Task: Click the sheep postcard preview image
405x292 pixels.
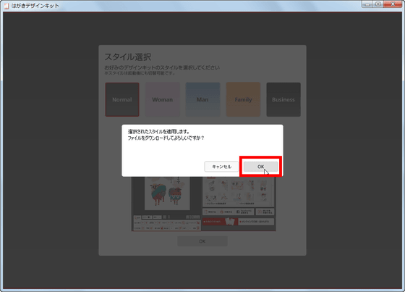Action: coord(167,193)
